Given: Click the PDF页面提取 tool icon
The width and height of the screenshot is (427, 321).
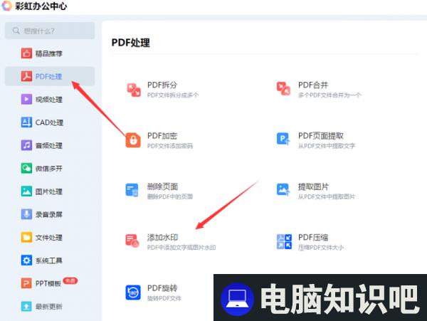Looking at the screenshot, I should (283, 139).
